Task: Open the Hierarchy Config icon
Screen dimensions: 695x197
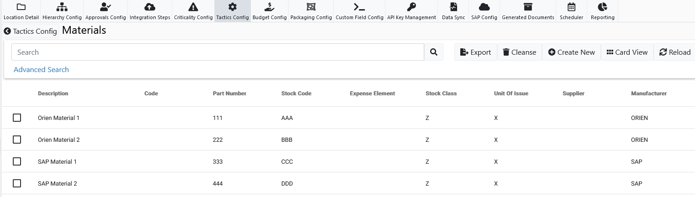Action: click(x=62, y=7)
